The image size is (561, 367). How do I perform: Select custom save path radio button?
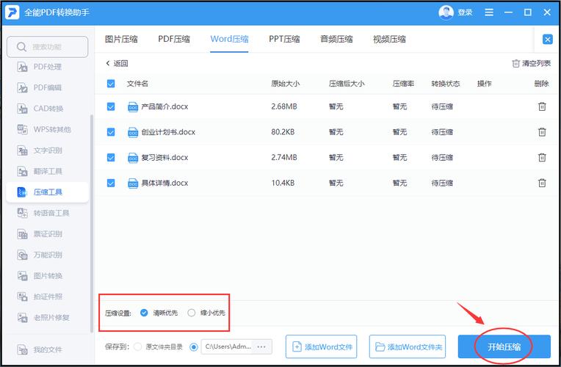pyautogui.click(x=194, y=347)
